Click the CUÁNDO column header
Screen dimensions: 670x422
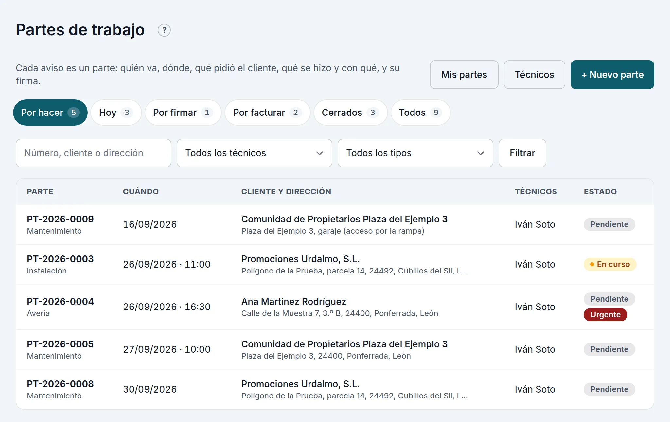pos(141,192)
